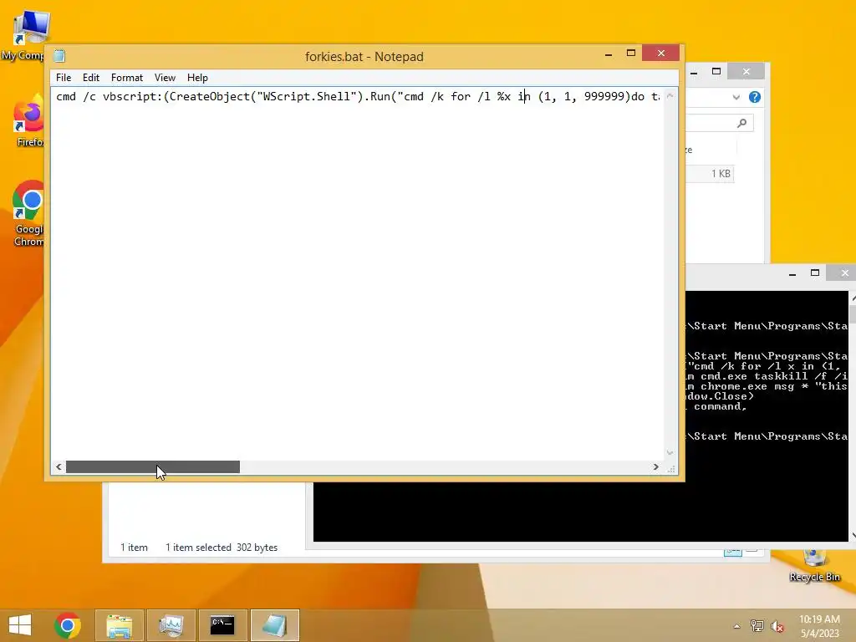This screenshot has height=642, width=856.
Task: Click the '1 item selected 302 bytes' status text
Action: tap(221, 547)
